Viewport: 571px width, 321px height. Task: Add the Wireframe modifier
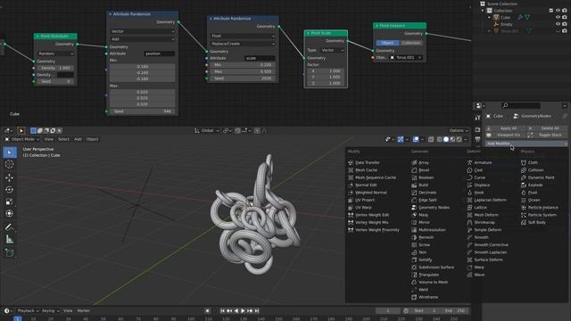[428, 297]
